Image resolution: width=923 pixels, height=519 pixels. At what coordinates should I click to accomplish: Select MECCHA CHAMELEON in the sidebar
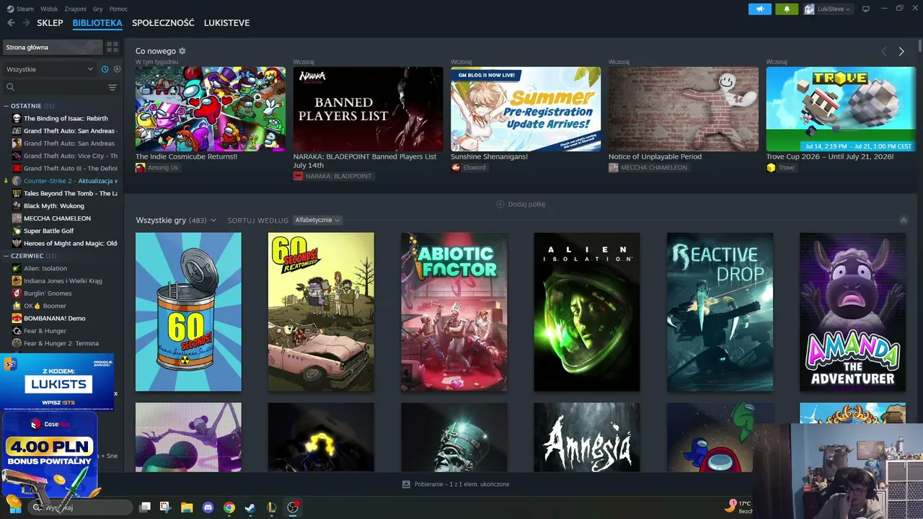click(57, 218)
